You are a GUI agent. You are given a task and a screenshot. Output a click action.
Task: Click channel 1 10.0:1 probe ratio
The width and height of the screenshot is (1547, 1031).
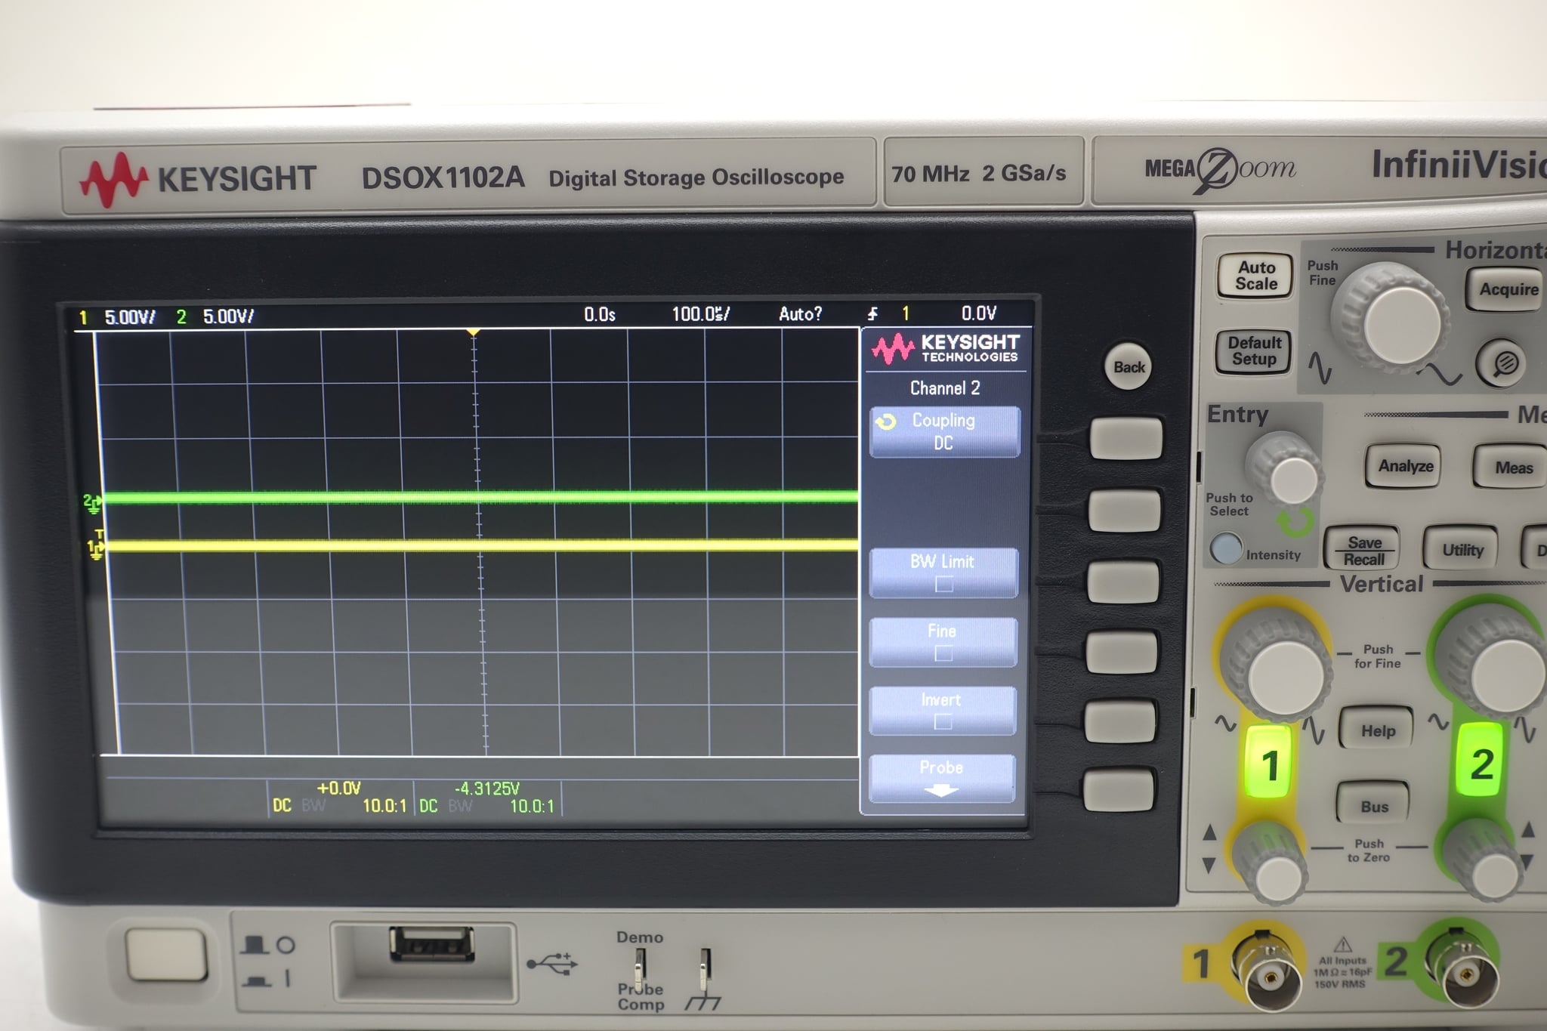point(384,806)
